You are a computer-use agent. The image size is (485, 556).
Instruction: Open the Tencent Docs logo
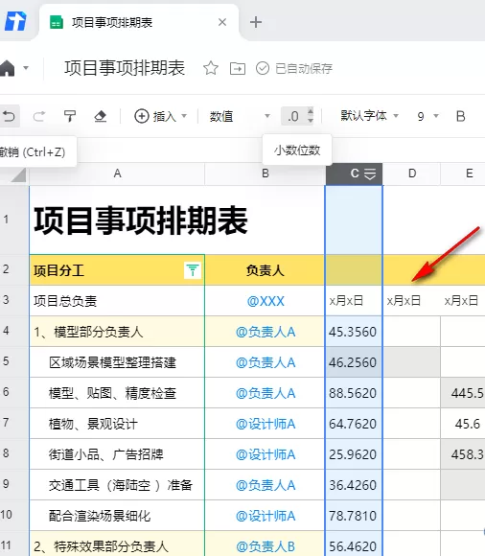pyautogui.click(x=15, y=21)
